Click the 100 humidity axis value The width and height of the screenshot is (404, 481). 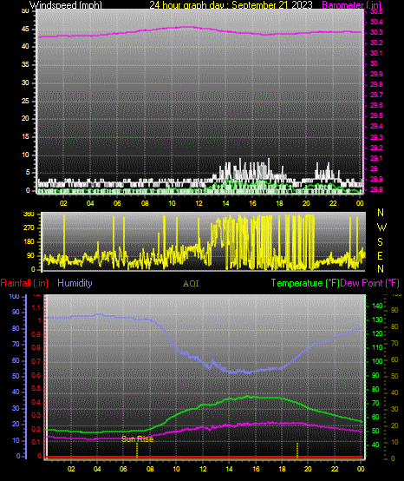[15, 296]
